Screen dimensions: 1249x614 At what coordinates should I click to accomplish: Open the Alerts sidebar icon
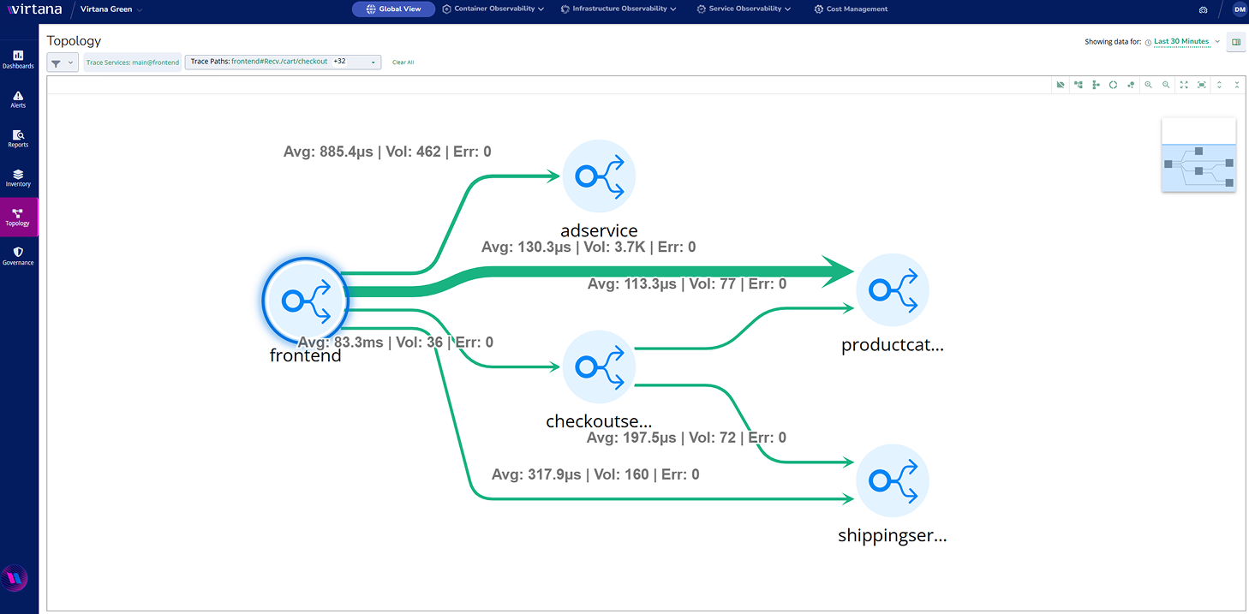point(18,99)
